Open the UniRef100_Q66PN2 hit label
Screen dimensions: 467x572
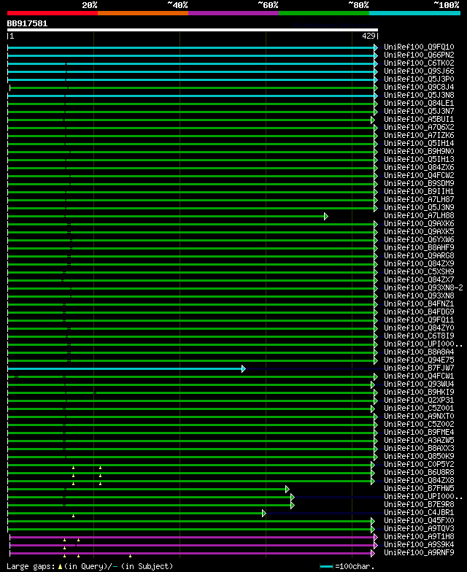point(419,55)
